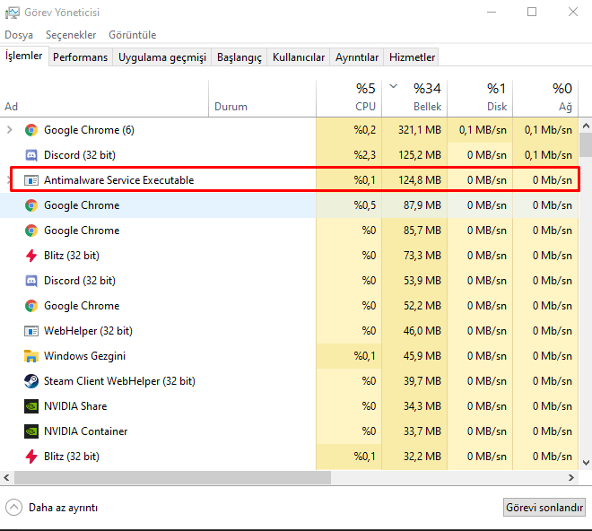The height and width of the screenshot is (531, 592).
Task: Click the Steam Client WebHelper icon
Action: [x=31, y=381]
